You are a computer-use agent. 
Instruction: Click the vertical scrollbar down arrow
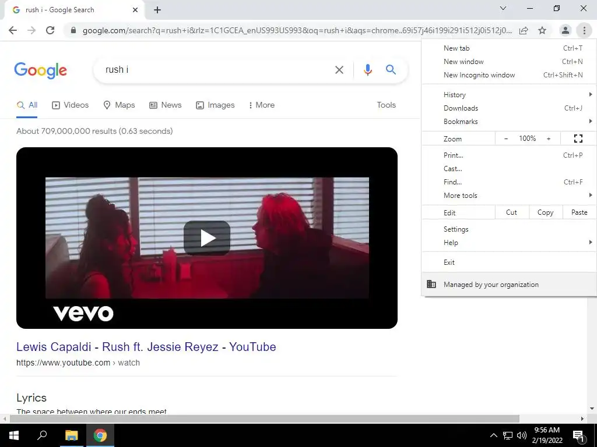(x=592, y=409)
